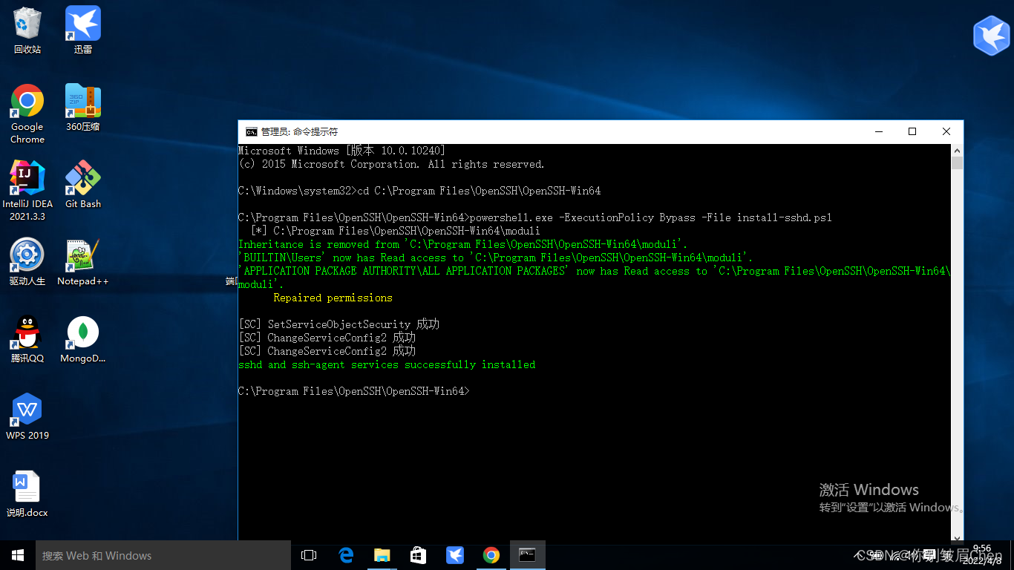Click the Task View taskbar button
This screenshot has height=570, width=1014.
click(309, 555)
